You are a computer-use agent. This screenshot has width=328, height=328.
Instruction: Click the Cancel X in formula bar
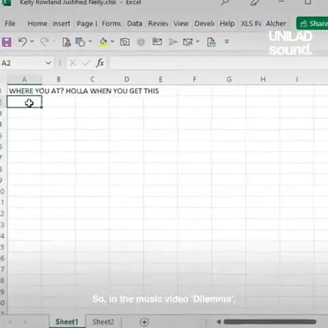coord(73,63)
